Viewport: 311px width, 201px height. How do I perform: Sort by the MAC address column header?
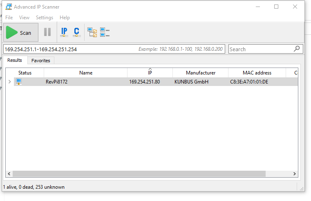pos(257,73)
